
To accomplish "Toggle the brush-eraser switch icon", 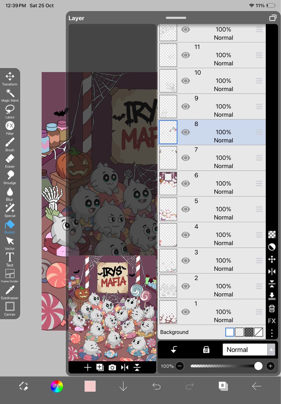I will (x=24, y=386).
